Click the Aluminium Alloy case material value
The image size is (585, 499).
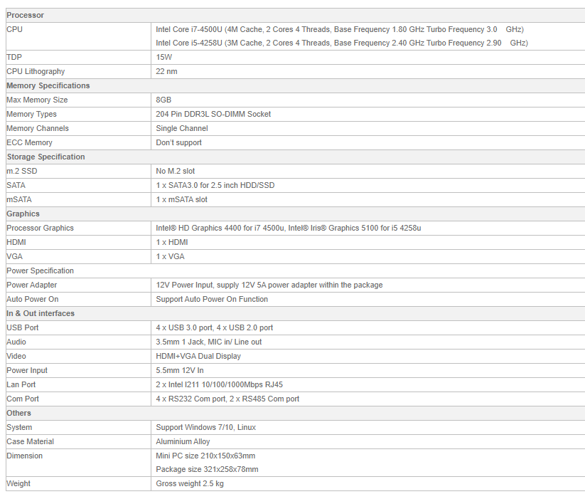pos(183,441)
